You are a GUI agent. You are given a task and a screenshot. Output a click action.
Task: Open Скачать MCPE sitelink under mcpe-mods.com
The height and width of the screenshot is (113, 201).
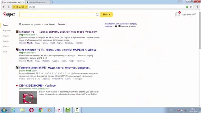coord(26,43)
